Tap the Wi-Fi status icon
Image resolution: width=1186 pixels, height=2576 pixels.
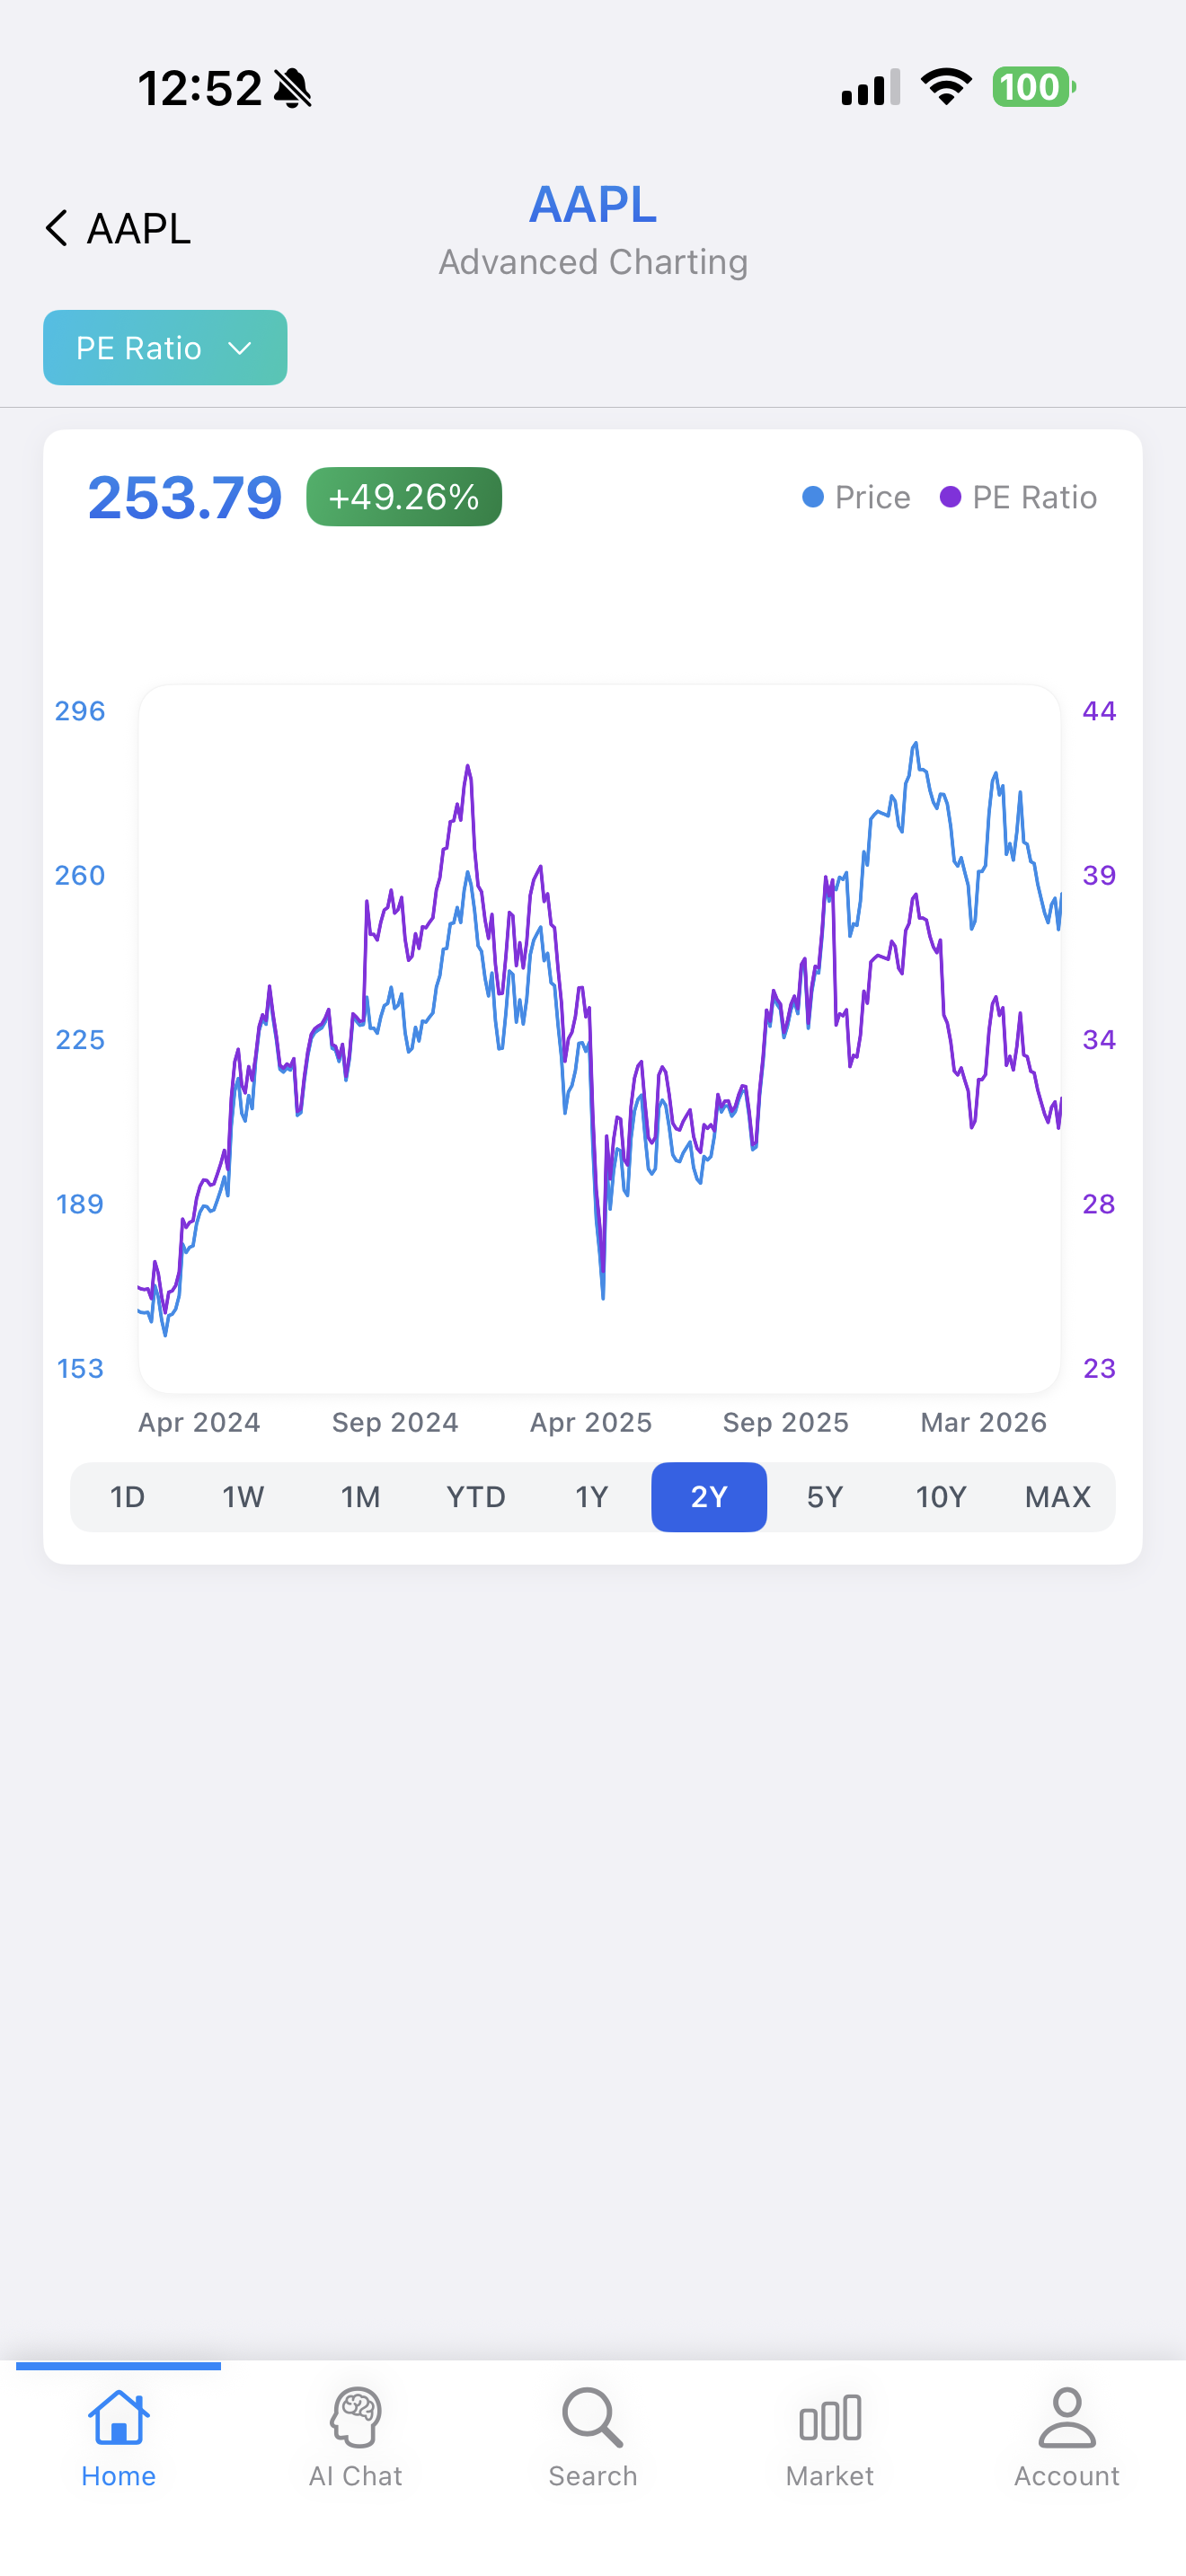coord(946,87)
